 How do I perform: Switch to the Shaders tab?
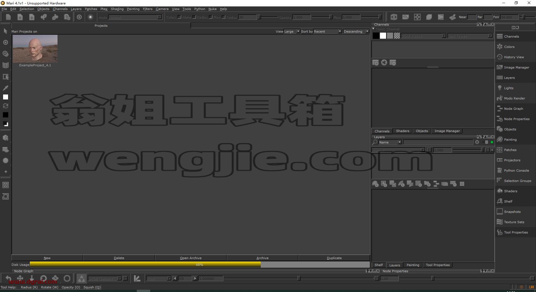coord(403,131)
